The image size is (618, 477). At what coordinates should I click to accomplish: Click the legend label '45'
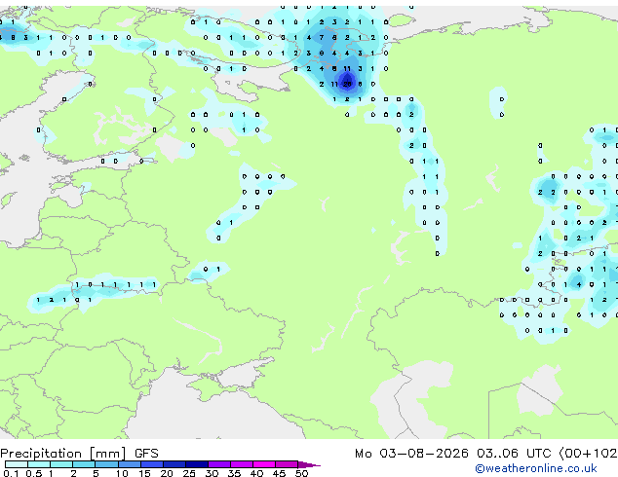coord(280,473)
